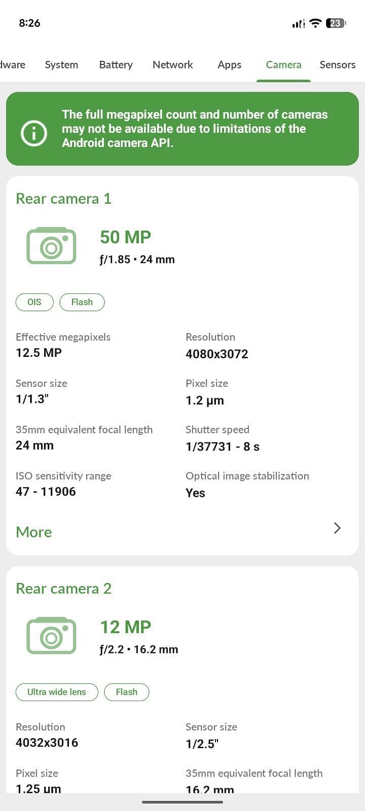Switch to the System tab

[x=61, y=64]
